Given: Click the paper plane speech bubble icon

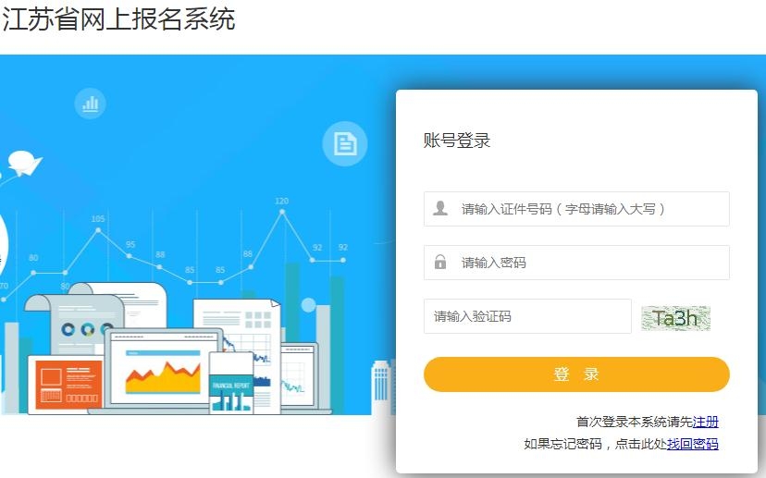Looking at the screenshot, I should [25, 163].
